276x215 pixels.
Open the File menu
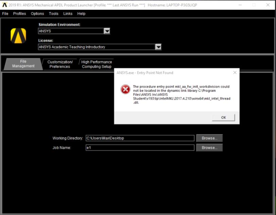tap(5, 14)
